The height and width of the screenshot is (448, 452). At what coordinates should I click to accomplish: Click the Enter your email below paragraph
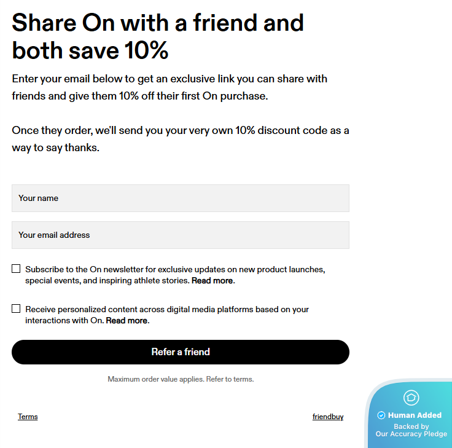[x=169, y=87]
